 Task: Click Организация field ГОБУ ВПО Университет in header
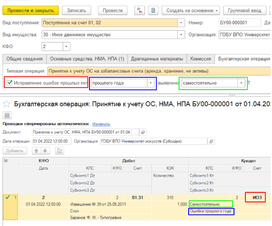point(245,35)
